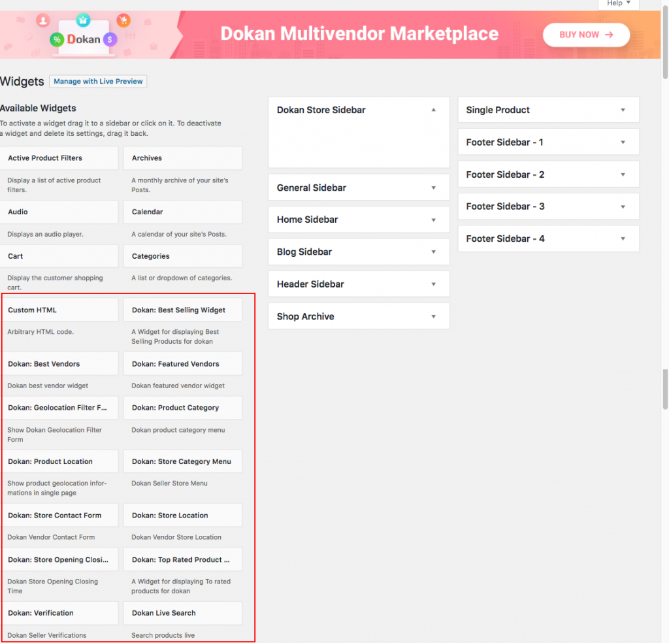
Task: Open the Help dropdown tab
Action: [x=618, y=3]
